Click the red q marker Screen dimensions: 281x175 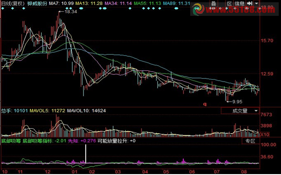(205, 104)
